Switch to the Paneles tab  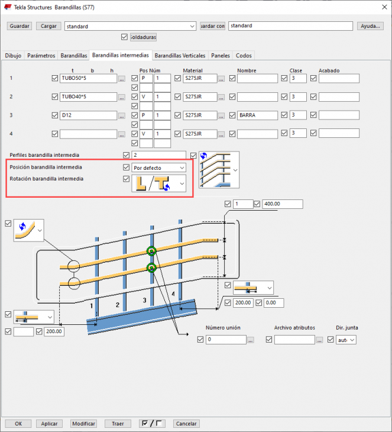pos(221,56)
